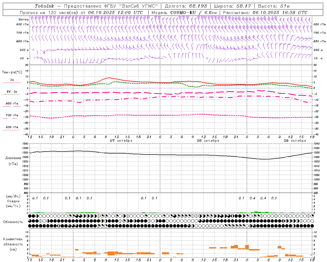Click the "Tobolsk" station name in the header

click(x=44, y=6)
